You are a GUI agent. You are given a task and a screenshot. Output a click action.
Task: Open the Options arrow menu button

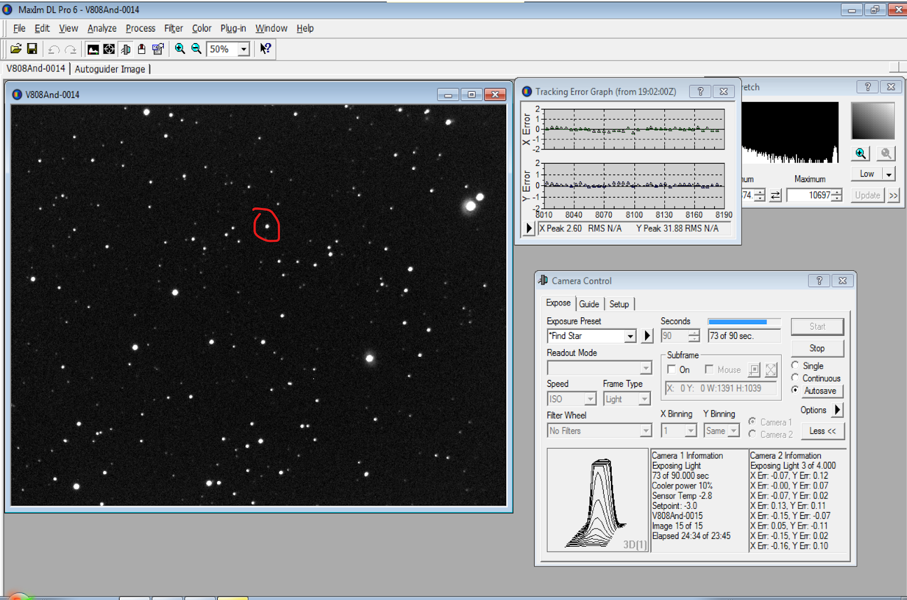[837, 410]
